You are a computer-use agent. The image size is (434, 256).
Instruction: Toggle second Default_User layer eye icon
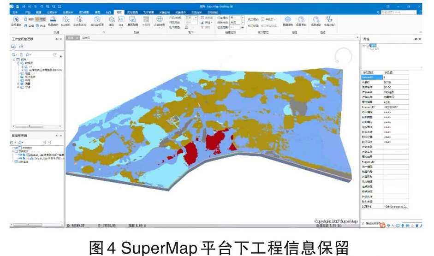(20, 158)
